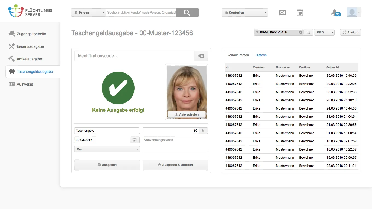Select row with 18.03.2016 09:07:52
This screenshot has height=209, width=372.
click(291, 141)
